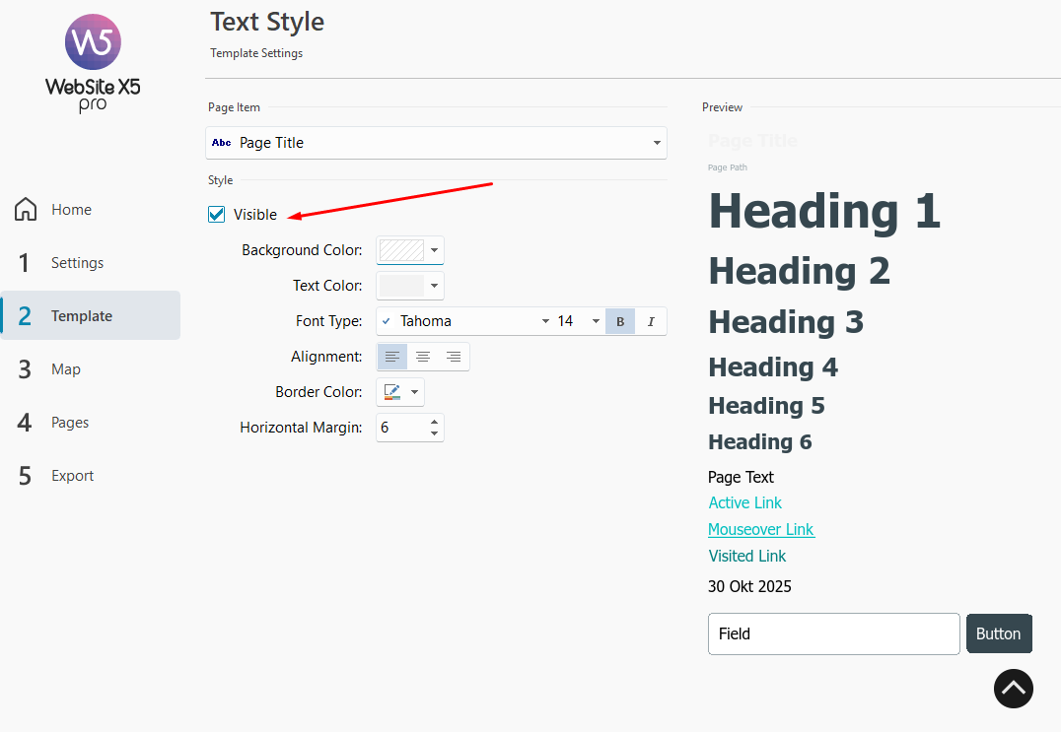Set alignment to left
The image size is (1061, 732).
point(392,357)
